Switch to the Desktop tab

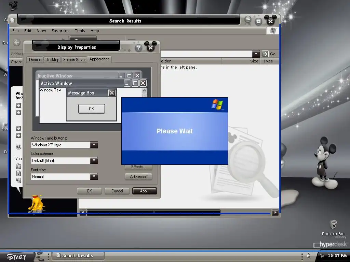coord(52,59)
